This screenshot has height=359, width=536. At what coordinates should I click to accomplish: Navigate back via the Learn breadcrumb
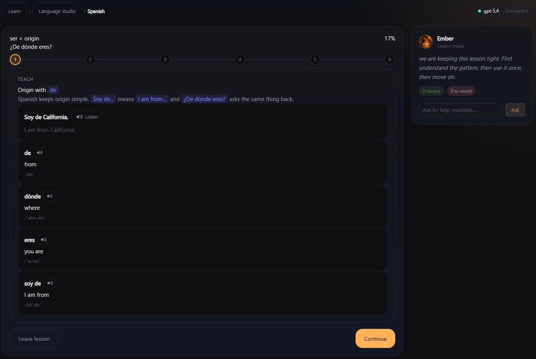coord(14,11)
